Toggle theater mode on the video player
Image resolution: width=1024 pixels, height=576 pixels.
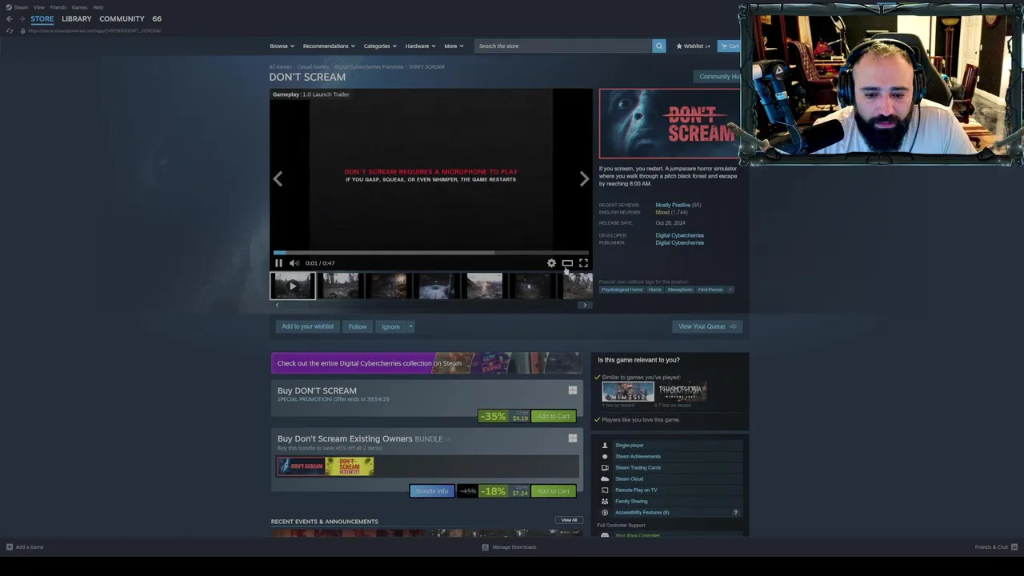pos(567,263)
